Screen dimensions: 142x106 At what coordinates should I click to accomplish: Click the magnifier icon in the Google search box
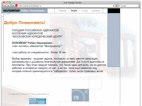tap(119, 6)
